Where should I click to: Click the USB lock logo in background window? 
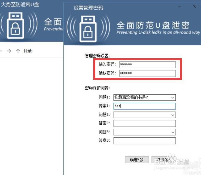(x=15, y=26)
